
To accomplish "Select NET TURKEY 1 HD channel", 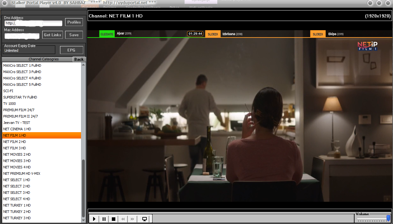I will 42,205.
